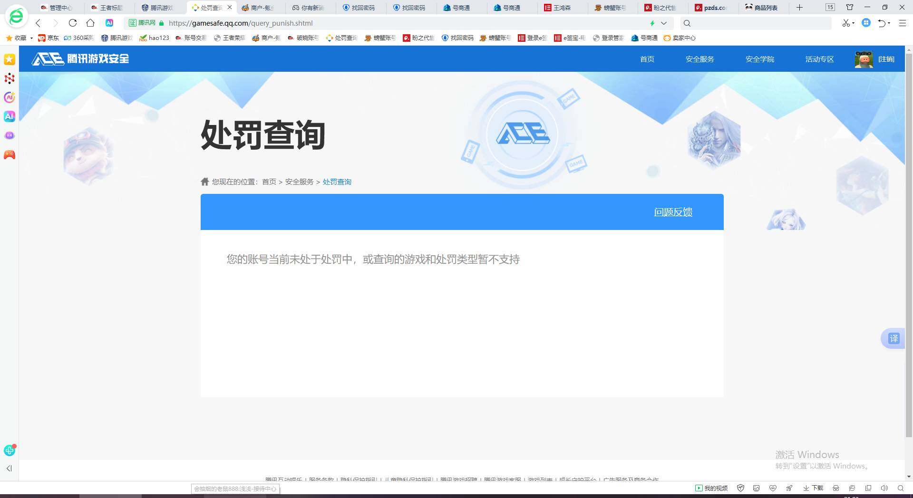Click the undo closed tab icon
Screen dimensions: 913x498
pos(882,23)
